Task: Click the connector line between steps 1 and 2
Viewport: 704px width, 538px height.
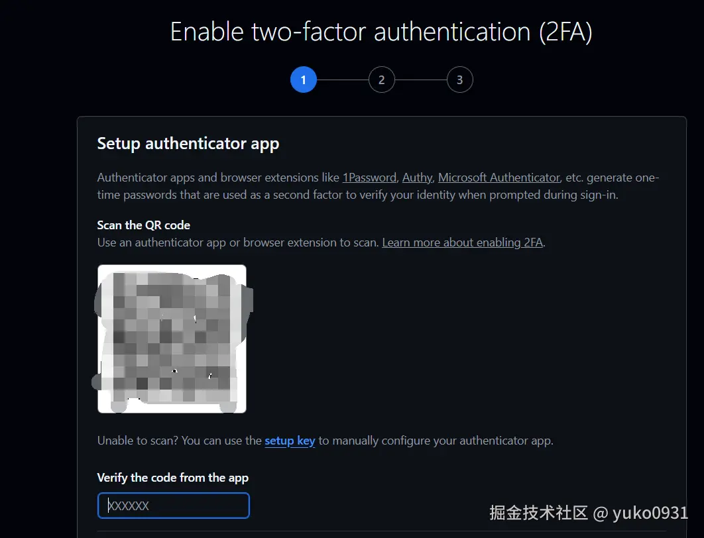Action: pyautogui.click(x=343, y=80)
